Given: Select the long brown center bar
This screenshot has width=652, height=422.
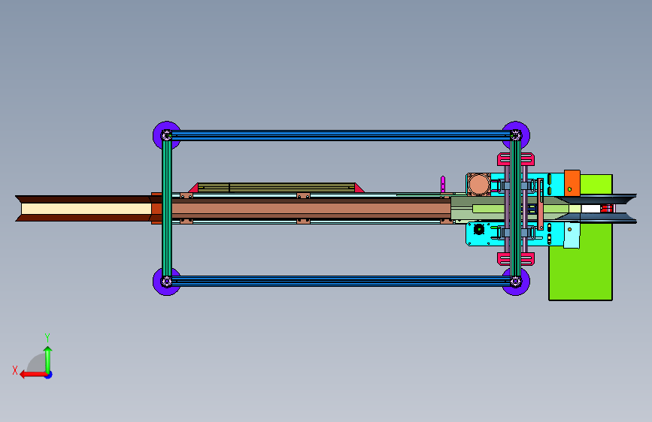Looking at the screenshot, I should [311, 208].
